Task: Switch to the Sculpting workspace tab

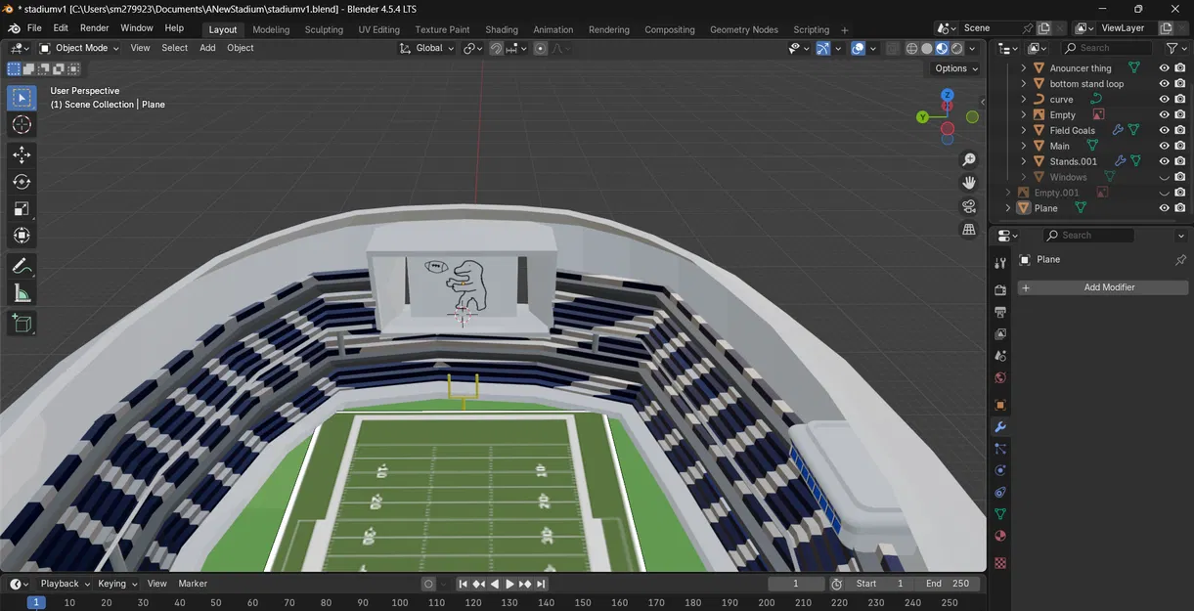Action: pyautogui.click(x=324, y=29)
